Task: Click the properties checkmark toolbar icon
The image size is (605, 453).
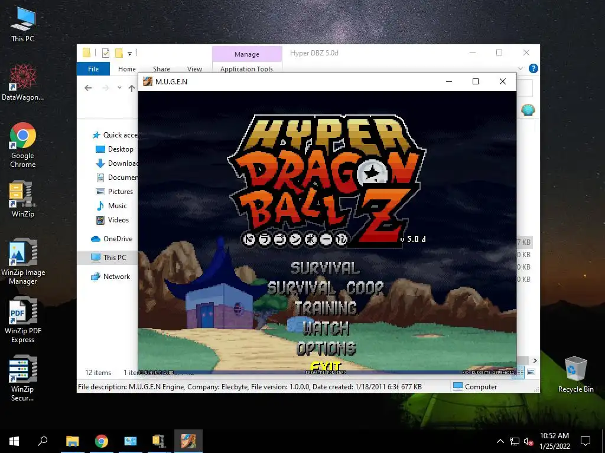Action: pyautogui.click(x=106, y=53)
